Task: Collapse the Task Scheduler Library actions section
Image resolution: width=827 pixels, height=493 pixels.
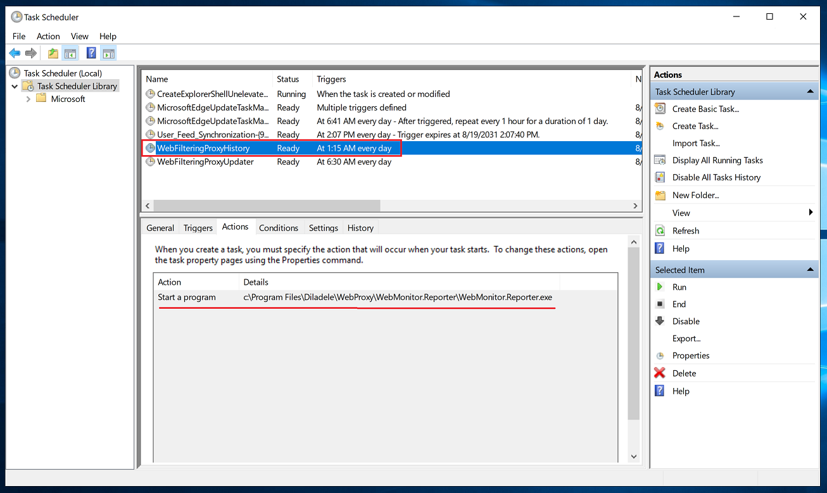Action: click(x=810, y=92)
